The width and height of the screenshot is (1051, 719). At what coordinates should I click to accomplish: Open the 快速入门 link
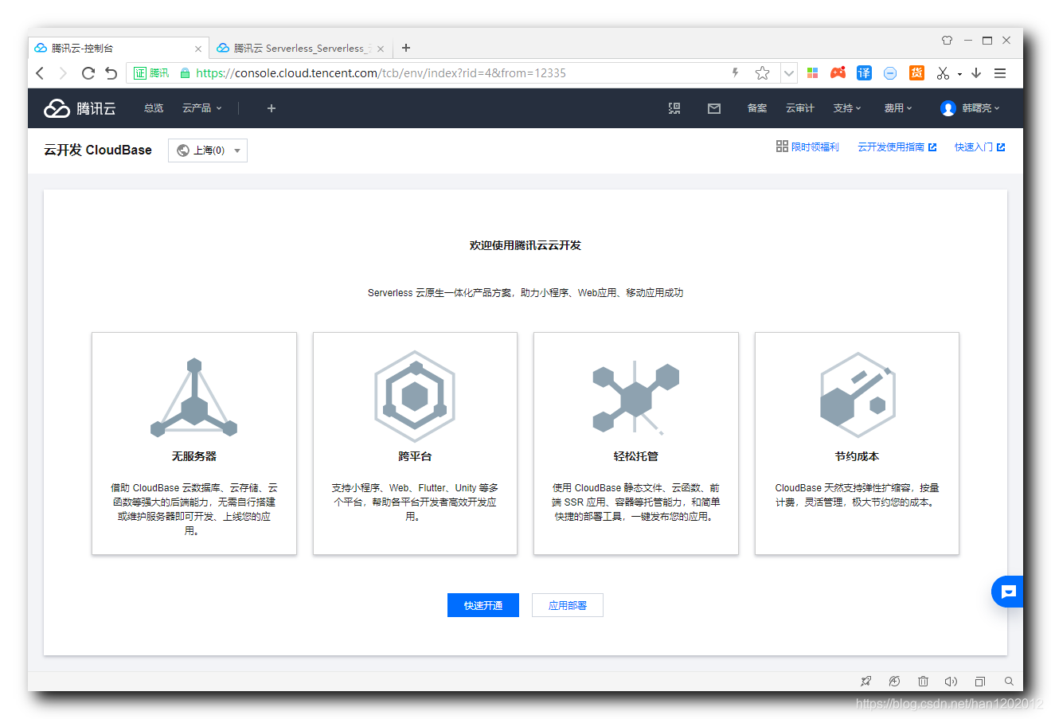pyautogui.click(x=979, y=147)
